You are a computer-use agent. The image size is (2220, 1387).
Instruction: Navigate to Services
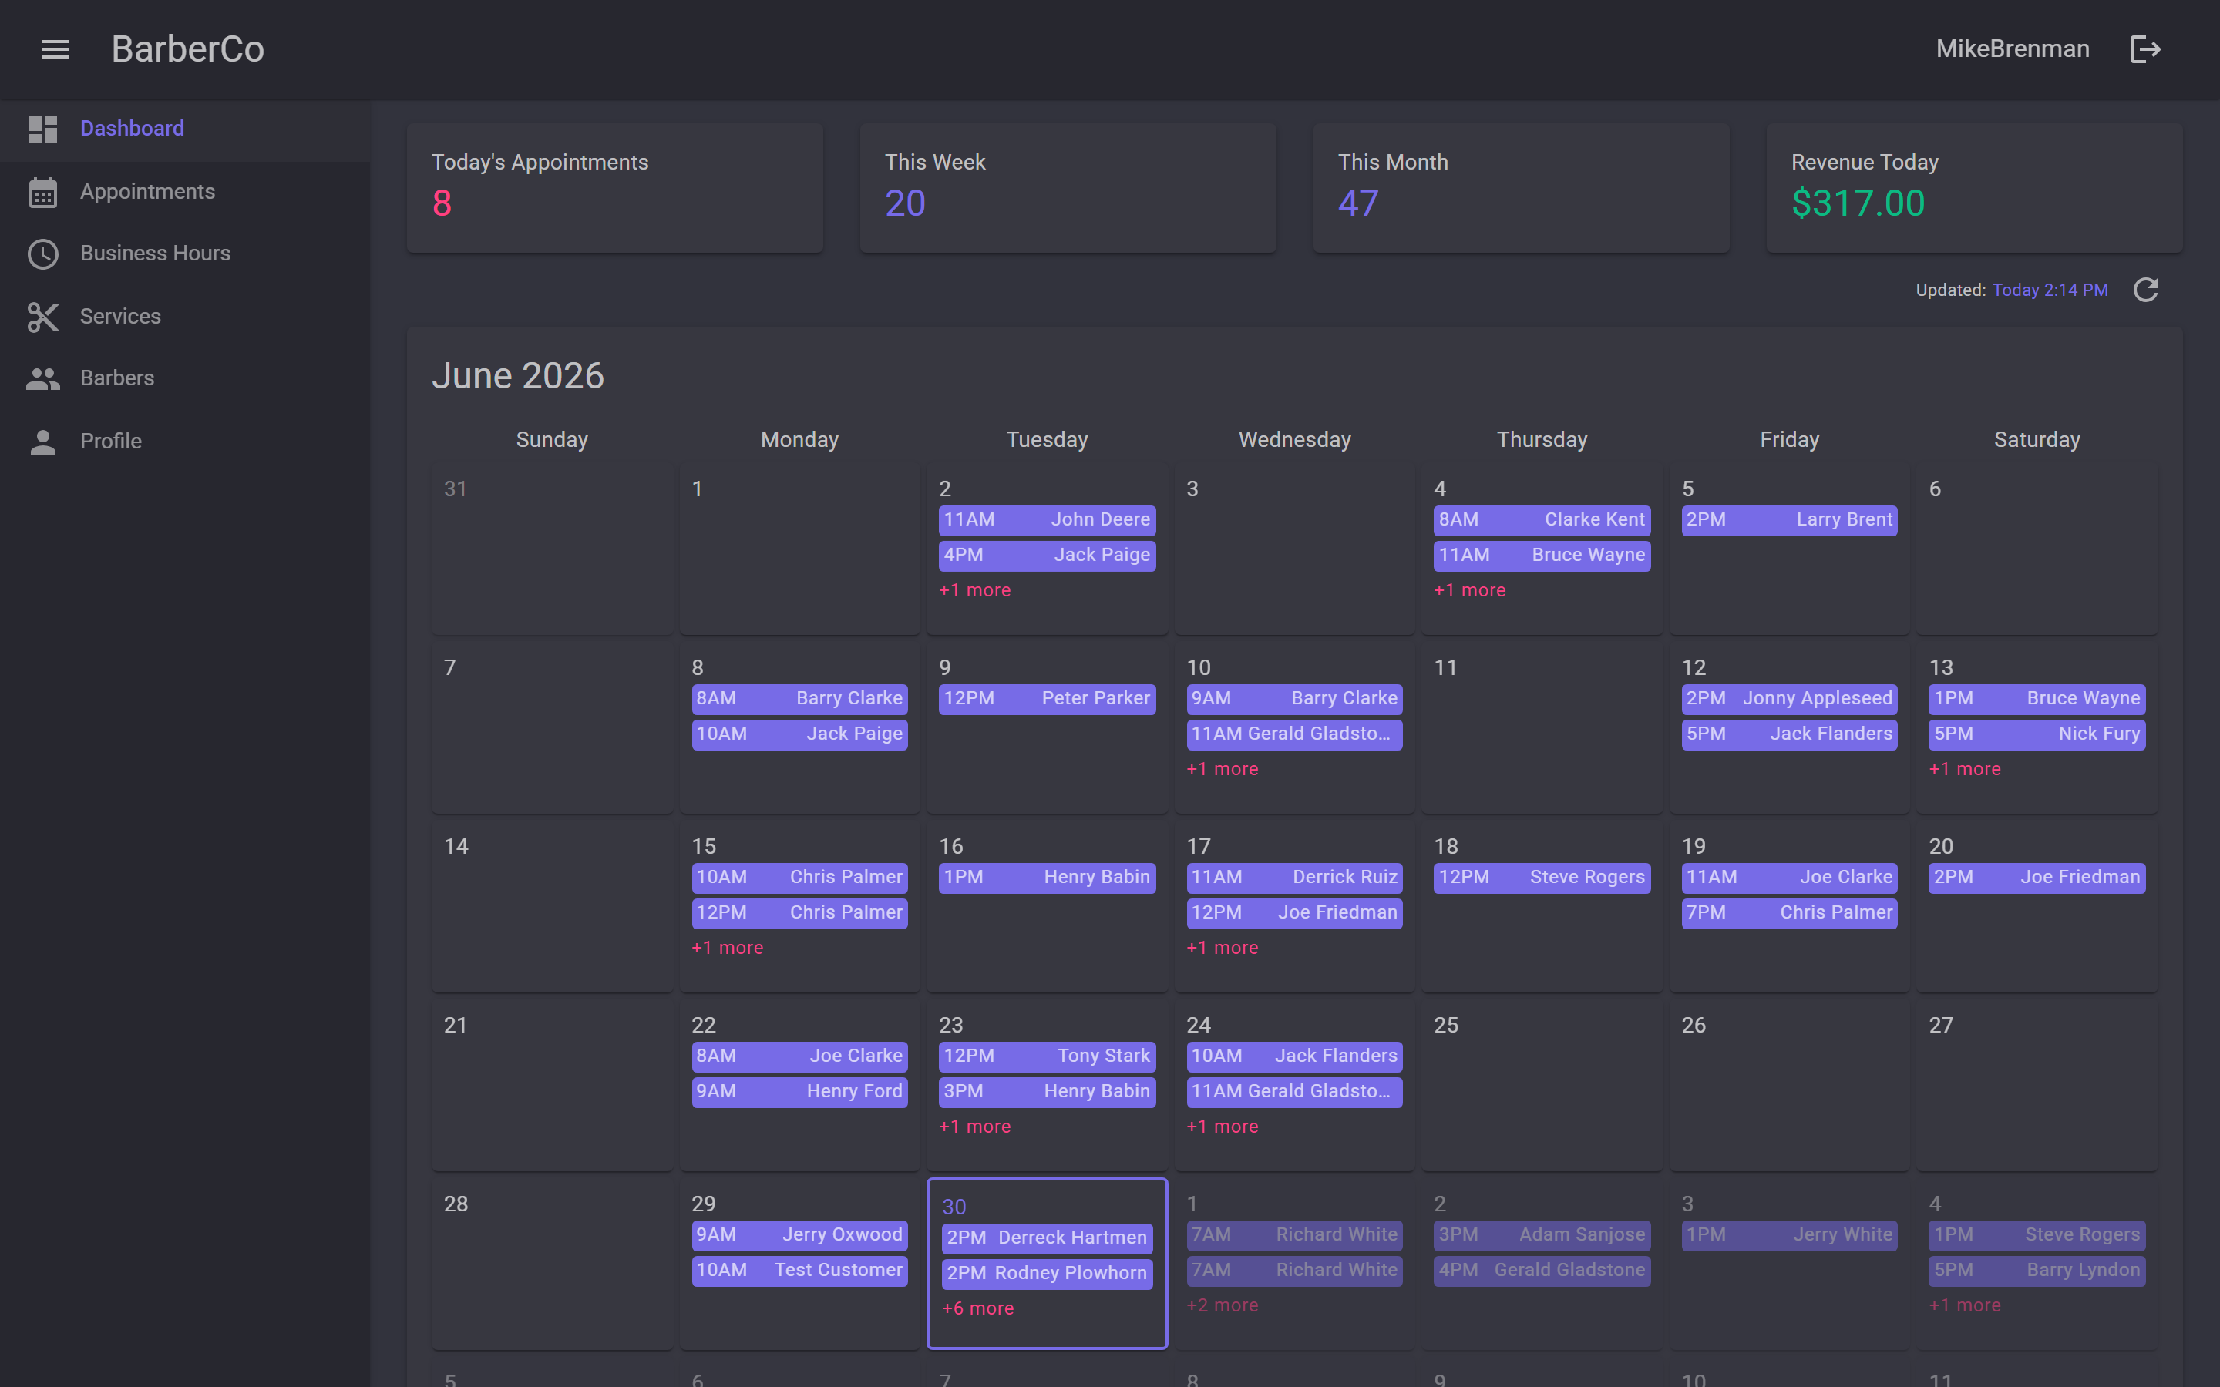(185, 317)
